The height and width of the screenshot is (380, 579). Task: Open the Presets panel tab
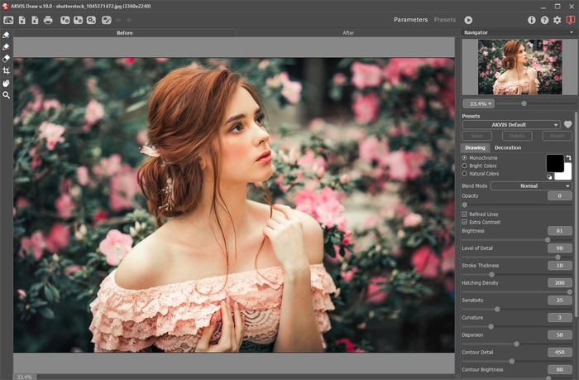[445, 20]
